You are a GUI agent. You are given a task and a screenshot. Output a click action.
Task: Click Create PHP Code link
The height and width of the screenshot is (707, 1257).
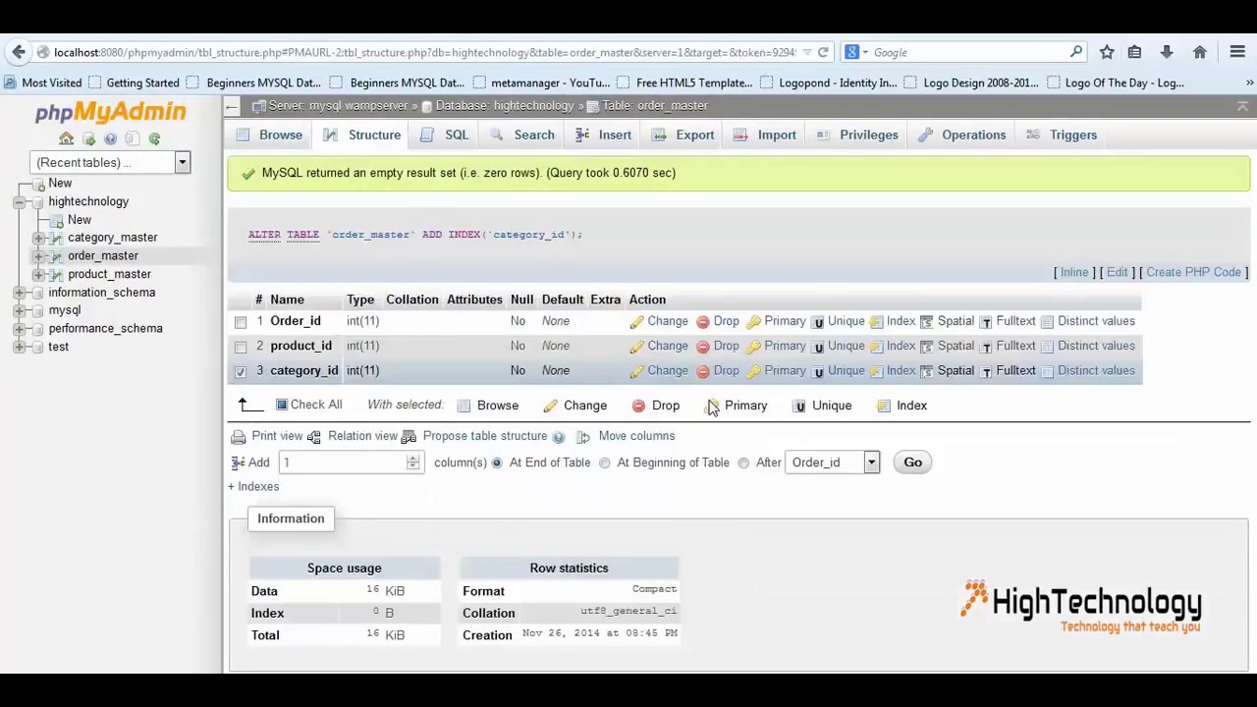pos(1193,272)
